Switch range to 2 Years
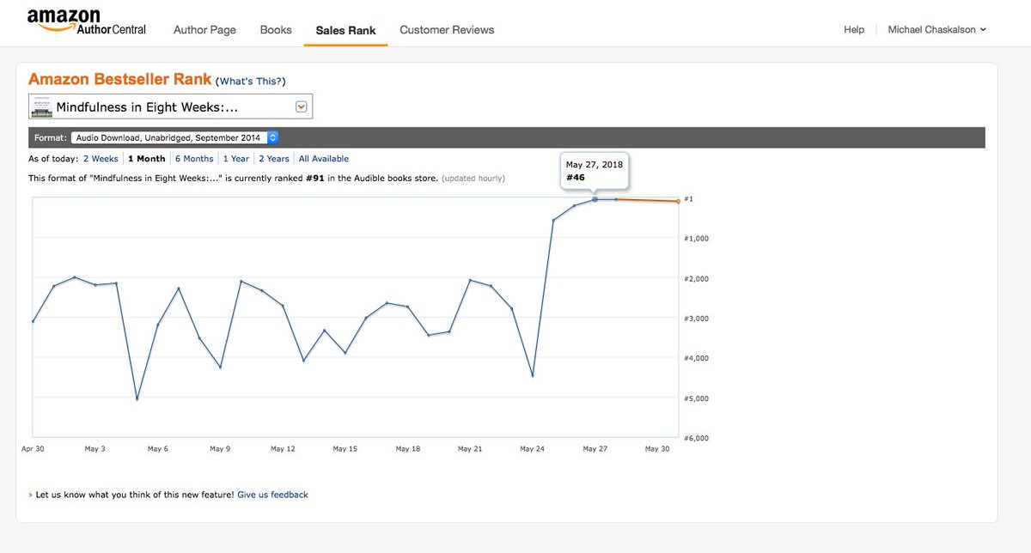Screen dimensions: 1031x553 274,159
